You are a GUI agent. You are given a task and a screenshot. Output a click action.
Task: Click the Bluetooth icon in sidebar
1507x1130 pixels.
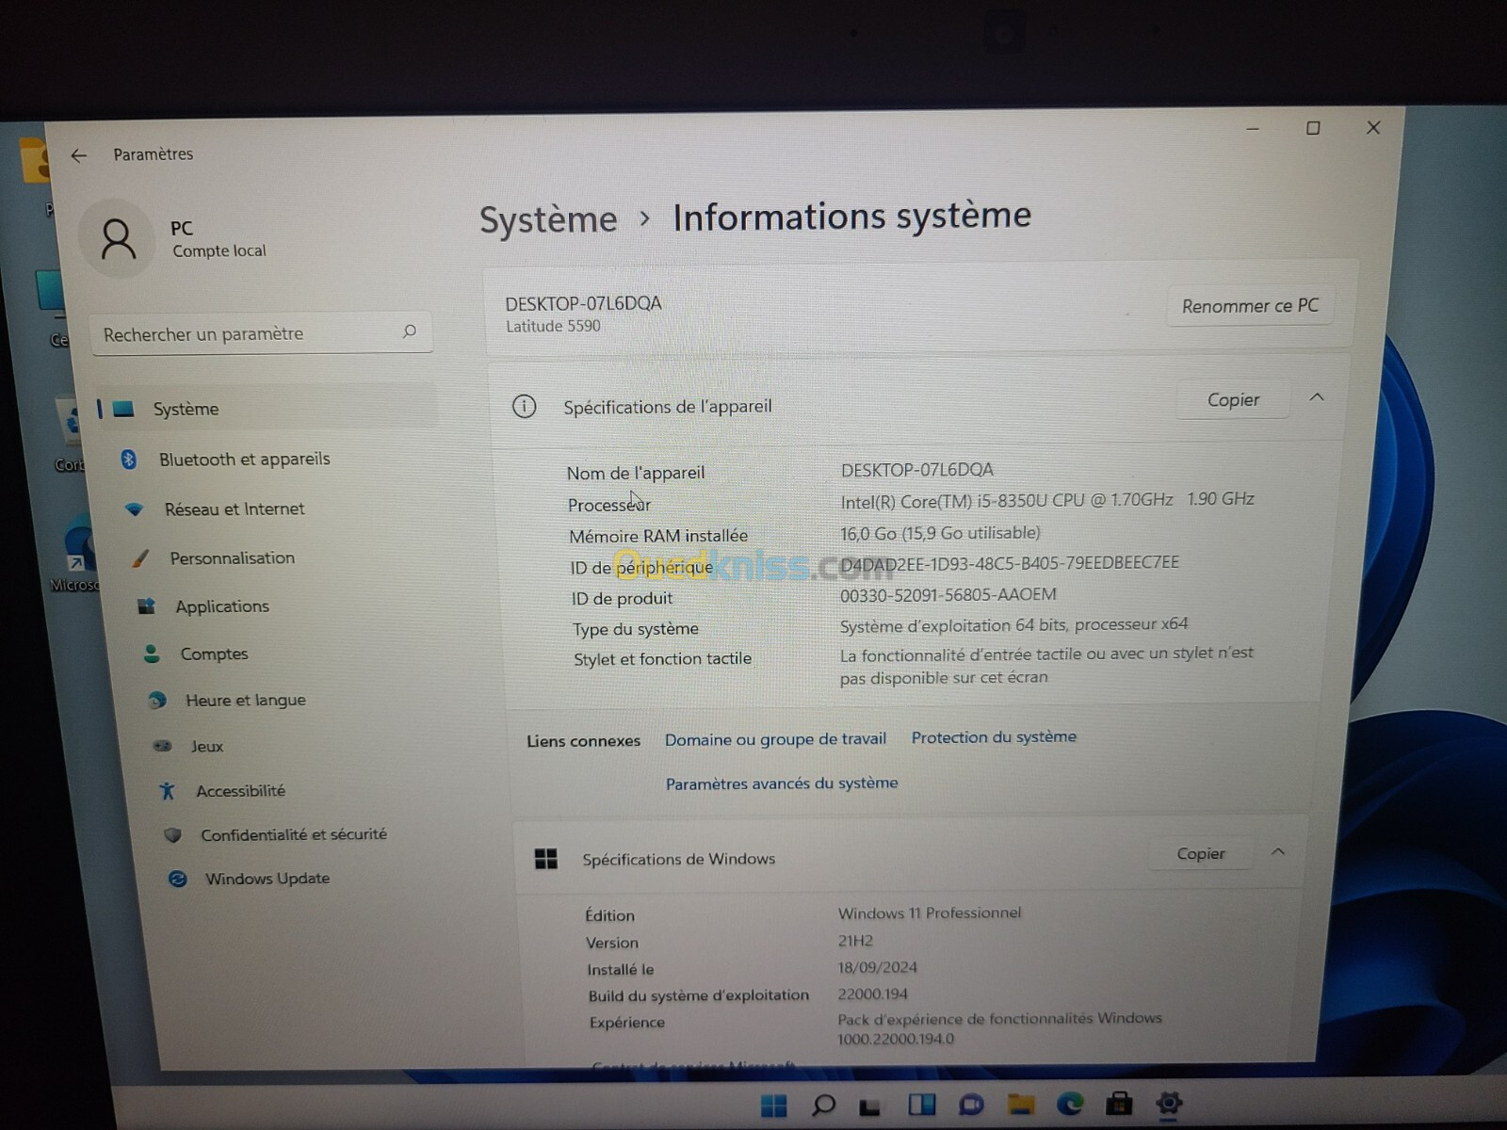129,460
